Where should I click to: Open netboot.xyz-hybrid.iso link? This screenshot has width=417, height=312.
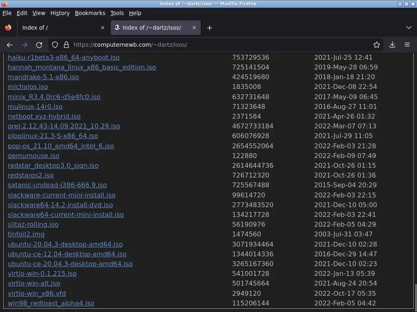pos(44,117)
